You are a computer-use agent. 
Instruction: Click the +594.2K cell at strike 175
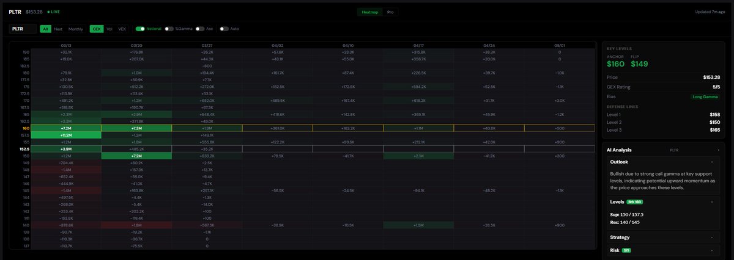pos(418,87)
